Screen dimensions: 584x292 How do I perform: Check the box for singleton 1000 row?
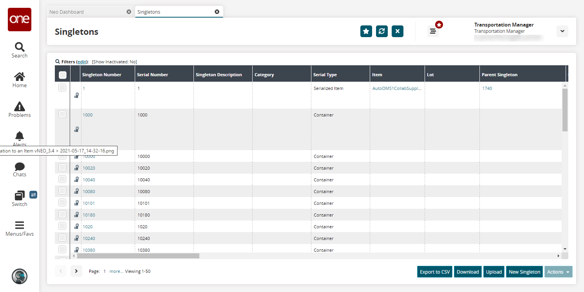tap(62, 115)
